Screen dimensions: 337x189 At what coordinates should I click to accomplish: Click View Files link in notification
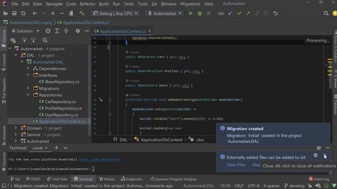point(236,165)
